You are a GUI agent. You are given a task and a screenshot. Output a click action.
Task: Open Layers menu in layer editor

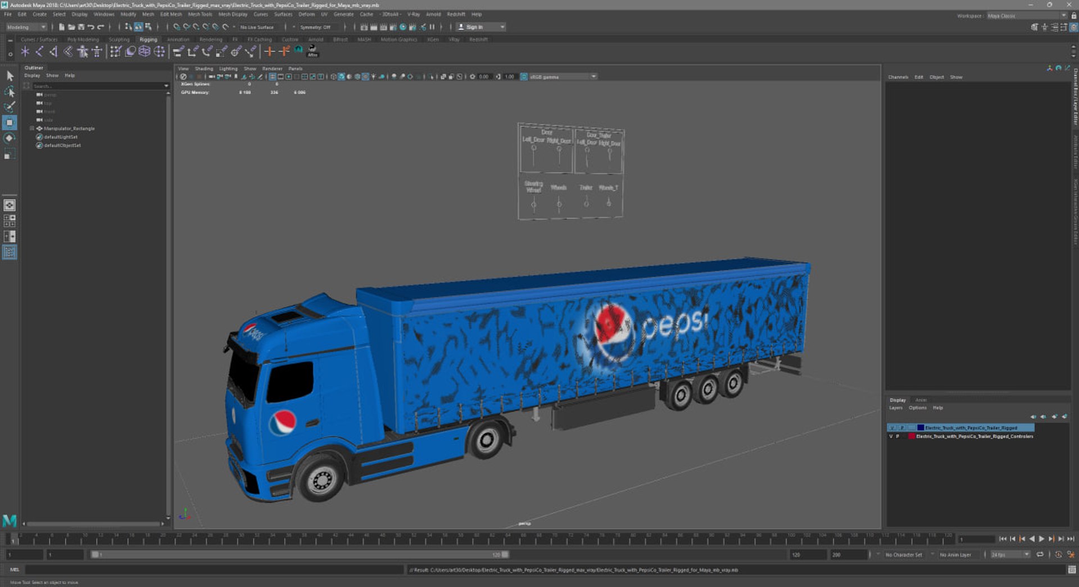[896, 408]
